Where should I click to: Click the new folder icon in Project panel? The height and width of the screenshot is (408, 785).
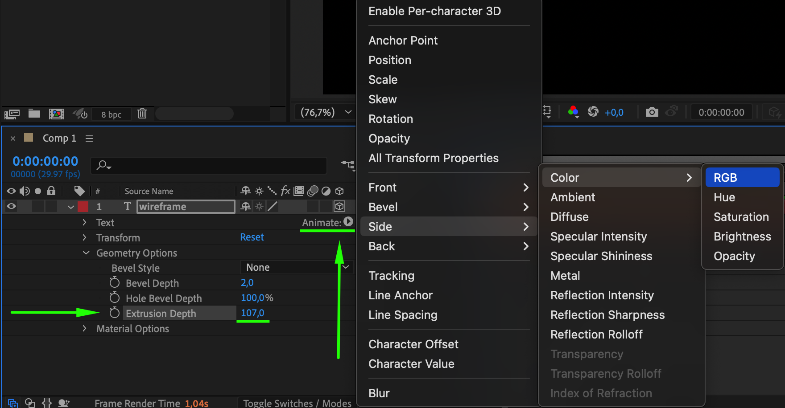coord(34,114)
